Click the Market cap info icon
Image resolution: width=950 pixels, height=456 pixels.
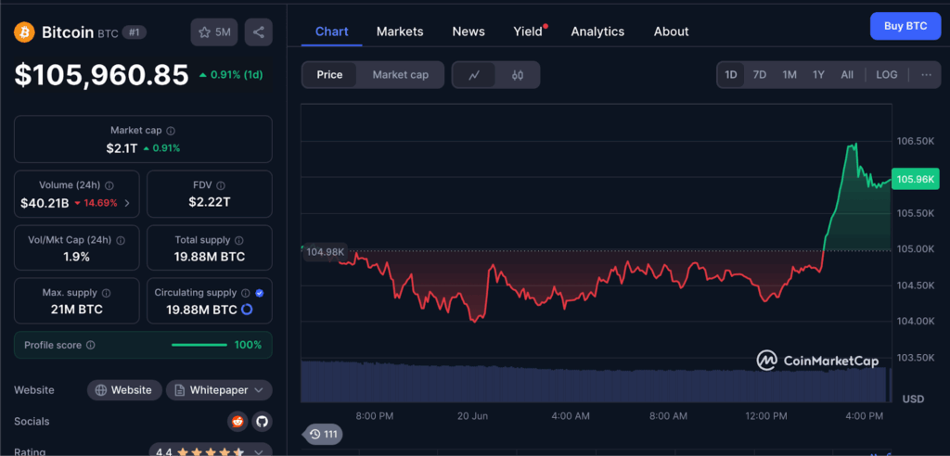coord(171,132)
